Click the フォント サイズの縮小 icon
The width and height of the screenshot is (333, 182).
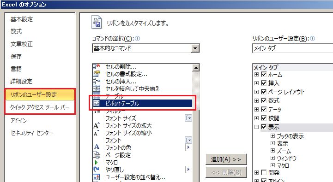pyautogui.click(x=97, y=133)
